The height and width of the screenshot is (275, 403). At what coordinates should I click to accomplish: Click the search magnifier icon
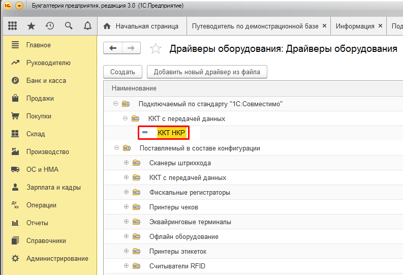(69, 26)
